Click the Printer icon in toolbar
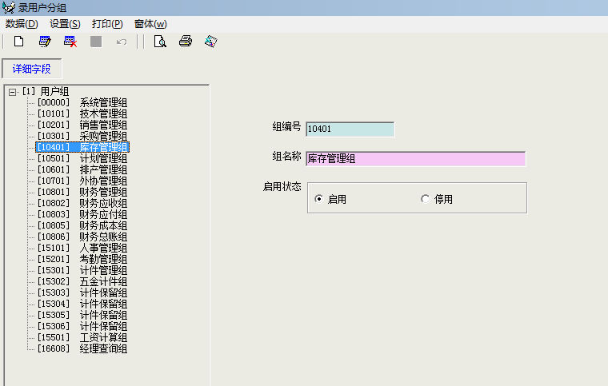 pos(186,42)
